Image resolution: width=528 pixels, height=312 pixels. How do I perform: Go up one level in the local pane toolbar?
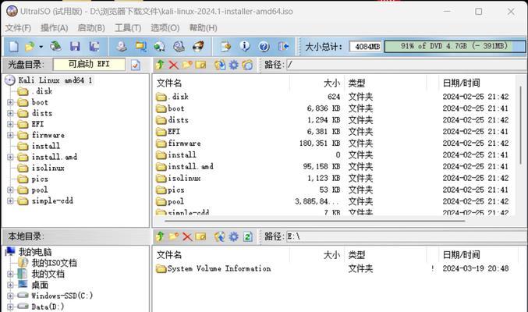[161, 236]
